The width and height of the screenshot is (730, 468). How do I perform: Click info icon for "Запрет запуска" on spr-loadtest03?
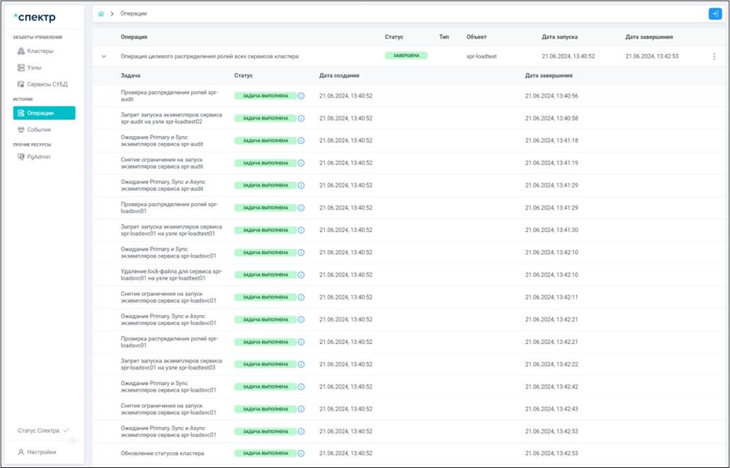pos(301,364)
